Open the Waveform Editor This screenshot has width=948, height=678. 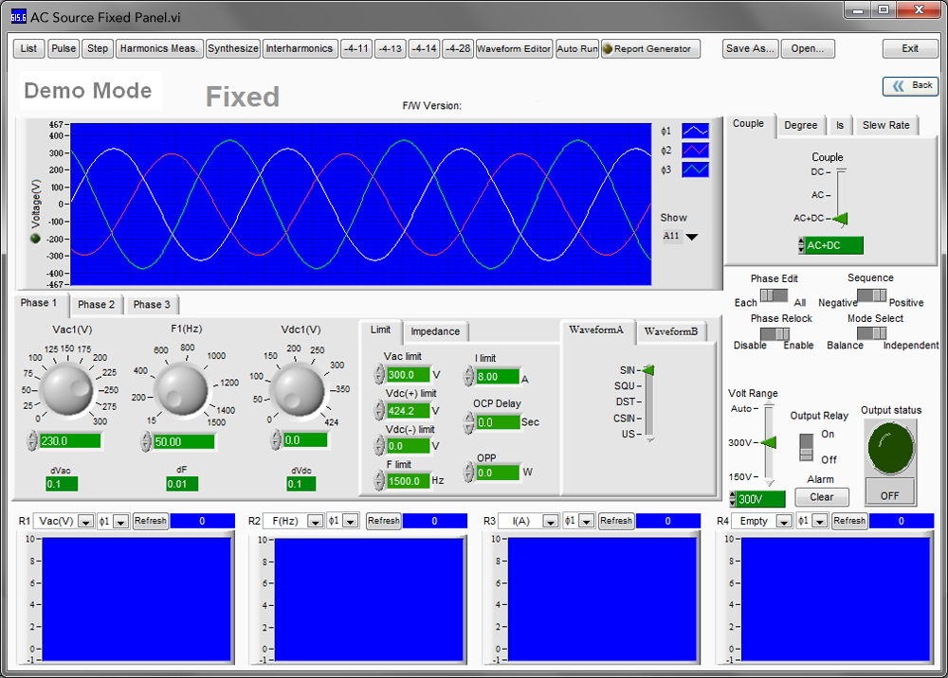click(513, 49)
